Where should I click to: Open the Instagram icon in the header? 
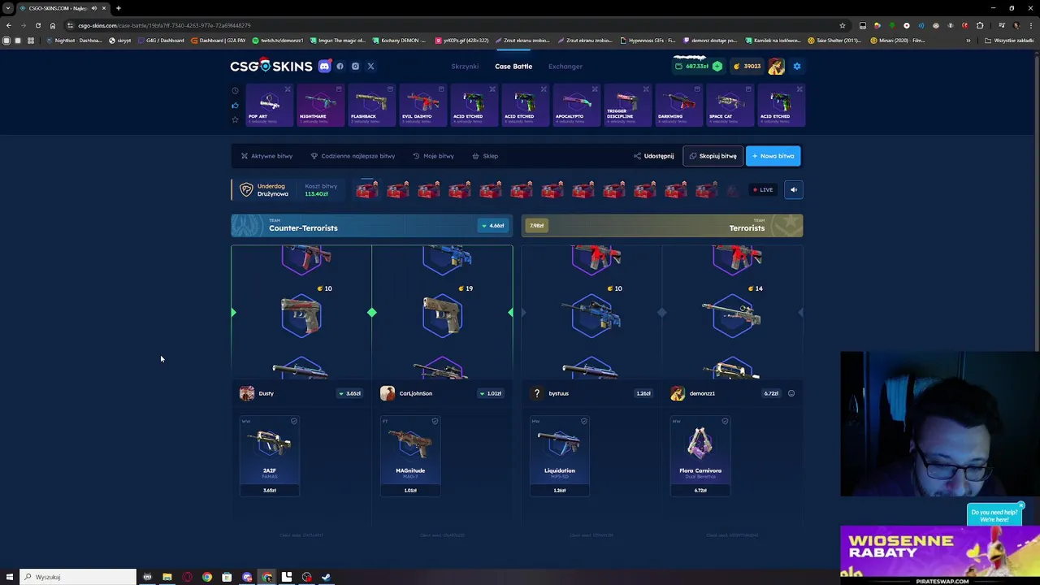click(x=355, y=67)
